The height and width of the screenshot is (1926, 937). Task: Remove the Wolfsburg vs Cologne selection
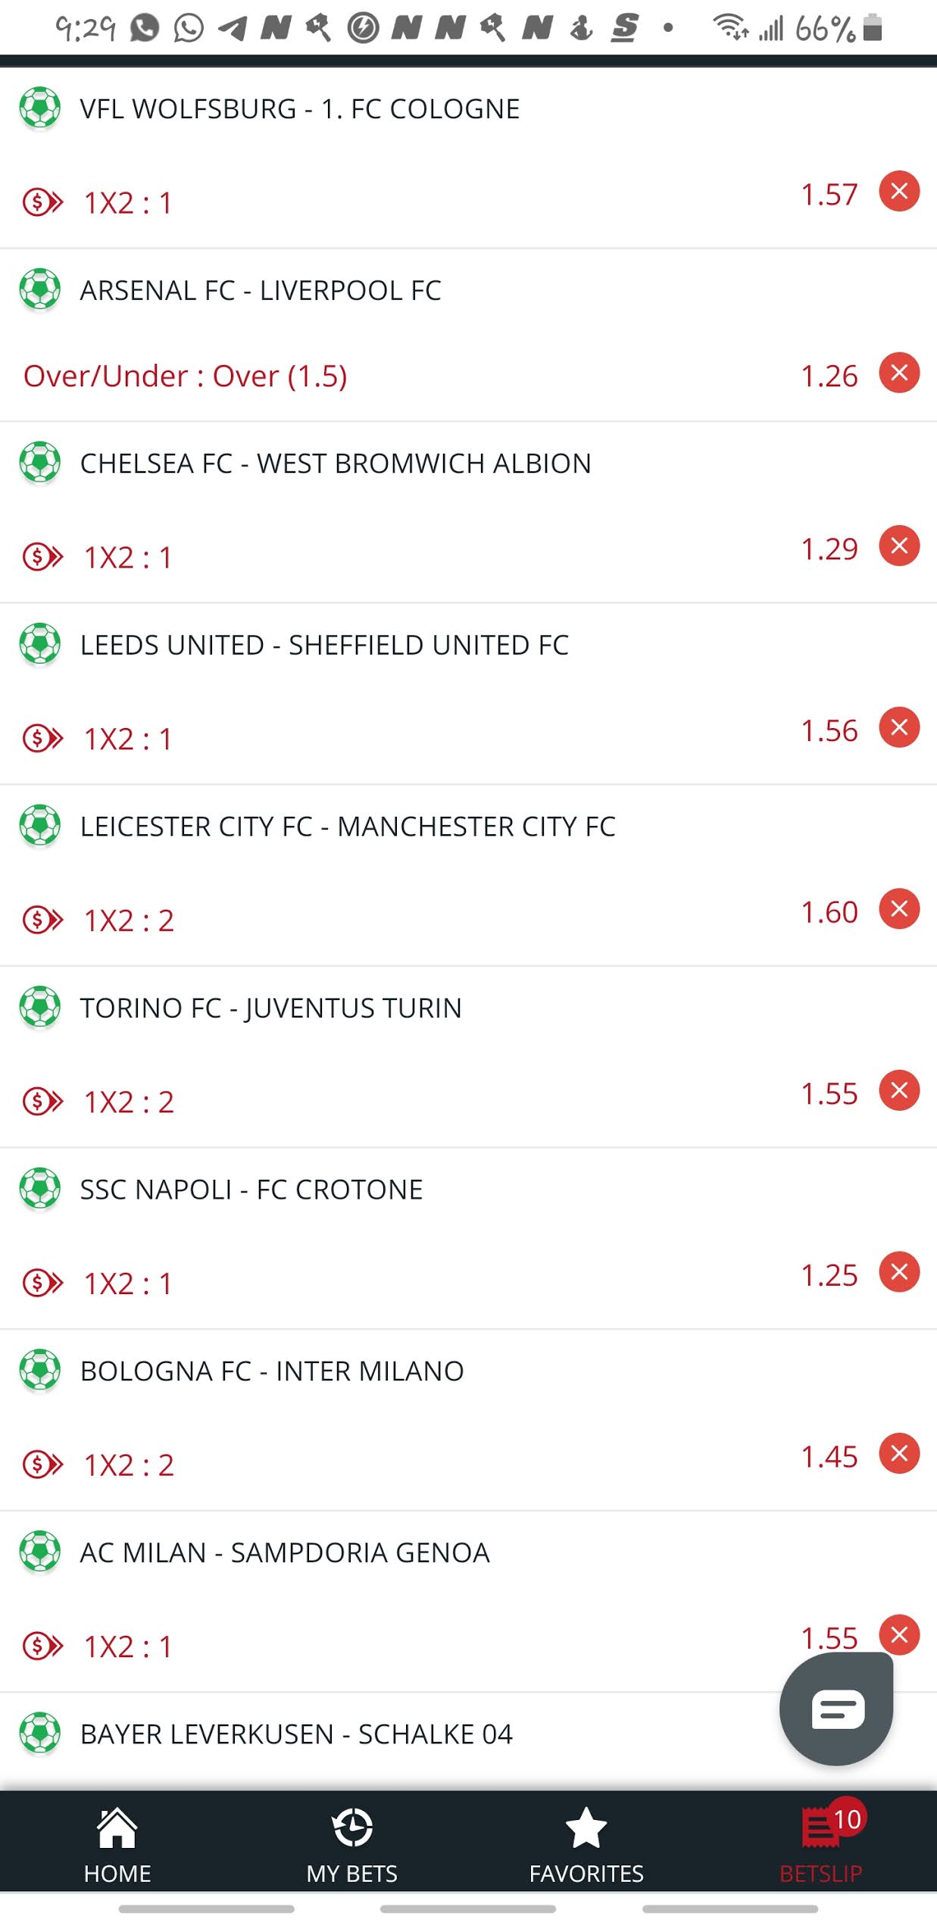(899, 191)
